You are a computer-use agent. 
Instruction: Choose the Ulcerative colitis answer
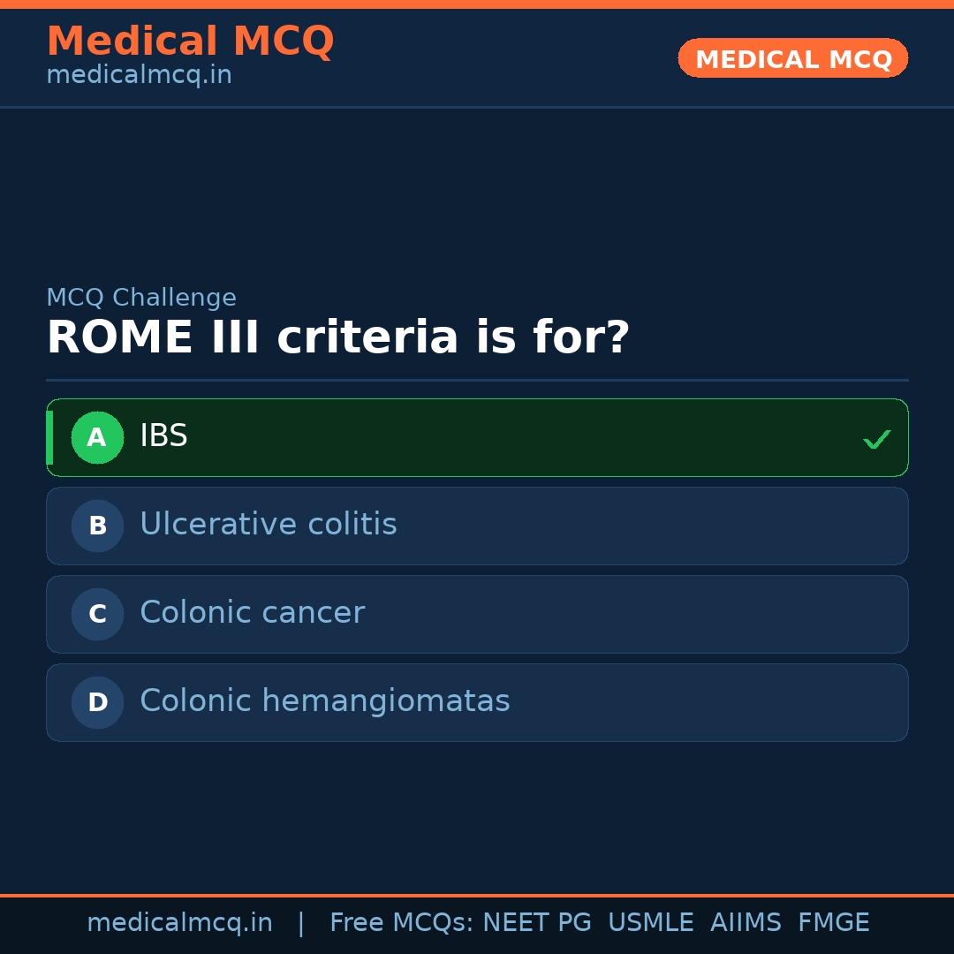pos(268,525)
